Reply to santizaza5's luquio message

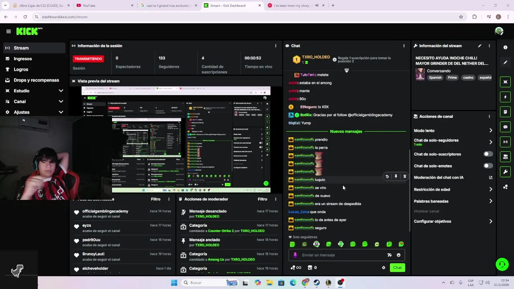pyautogui.click(x=387, y=177)
